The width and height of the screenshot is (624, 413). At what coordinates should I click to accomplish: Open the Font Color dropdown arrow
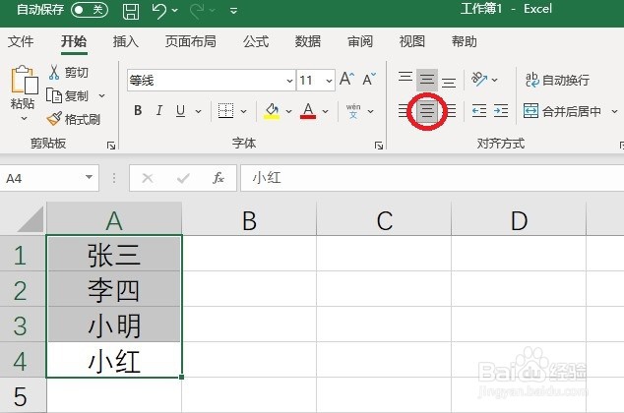[326, 111]
